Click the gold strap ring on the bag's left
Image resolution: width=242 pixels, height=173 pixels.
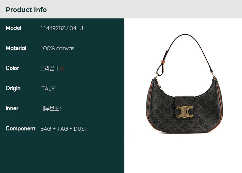coord(156,77)
